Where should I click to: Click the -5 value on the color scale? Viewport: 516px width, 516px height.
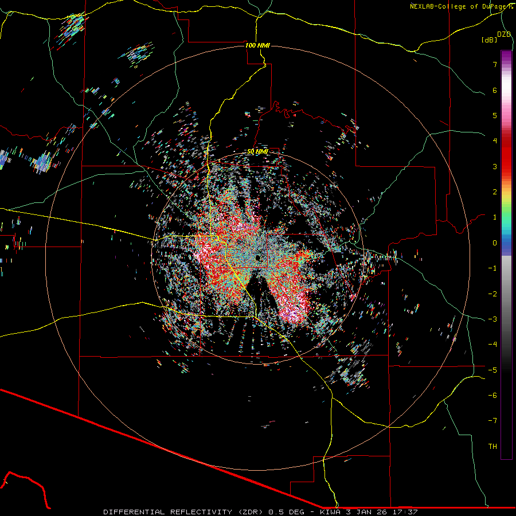[492, 370]
